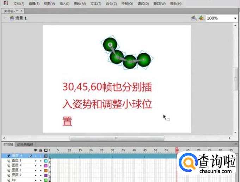Open the timeline panel options menu icon
Screen dimensions: 240x182
(x=235, y=144)
